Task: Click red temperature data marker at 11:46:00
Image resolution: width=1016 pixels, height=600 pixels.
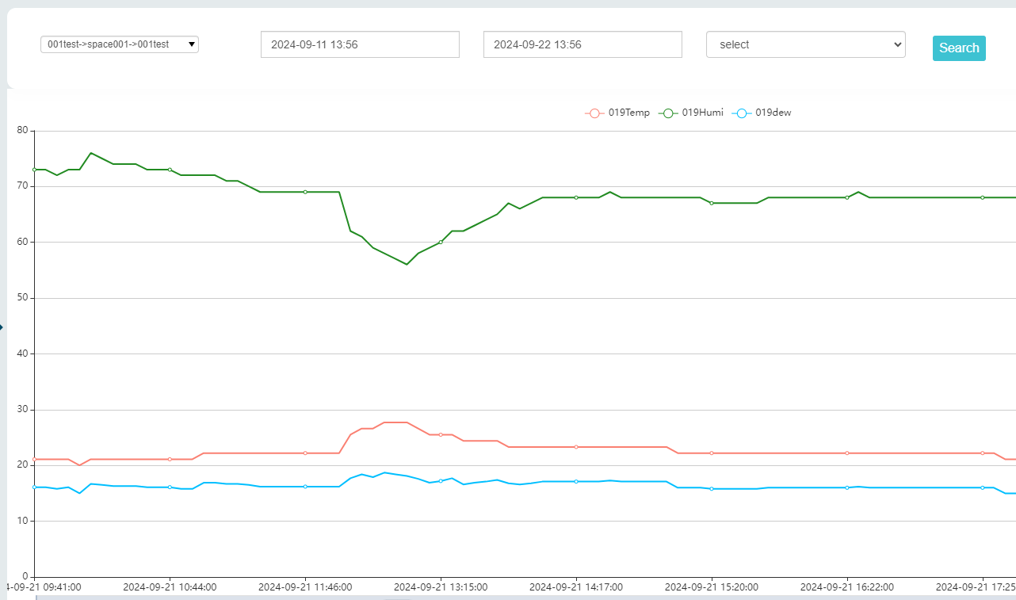Action: pos(305,453)
